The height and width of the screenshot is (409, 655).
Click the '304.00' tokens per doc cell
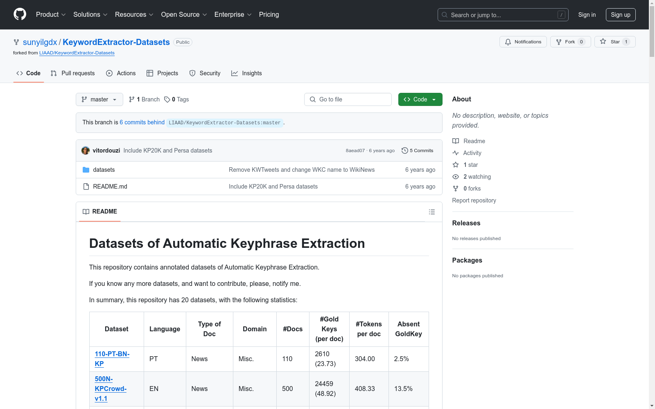click(369, 359)
